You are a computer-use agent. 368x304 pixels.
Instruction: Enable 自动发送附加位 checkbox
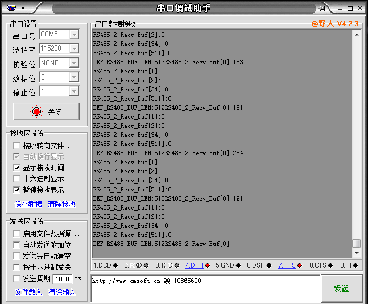pyautogui.click(x=16, y=245)
